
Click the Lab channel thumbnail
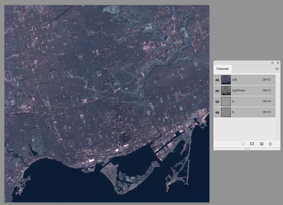[x=226, y=80]
